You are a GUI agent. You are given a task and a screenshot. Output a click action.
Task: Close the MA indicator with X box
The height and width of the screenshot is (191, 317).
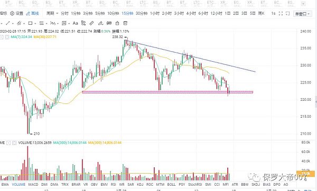point(7,37)
